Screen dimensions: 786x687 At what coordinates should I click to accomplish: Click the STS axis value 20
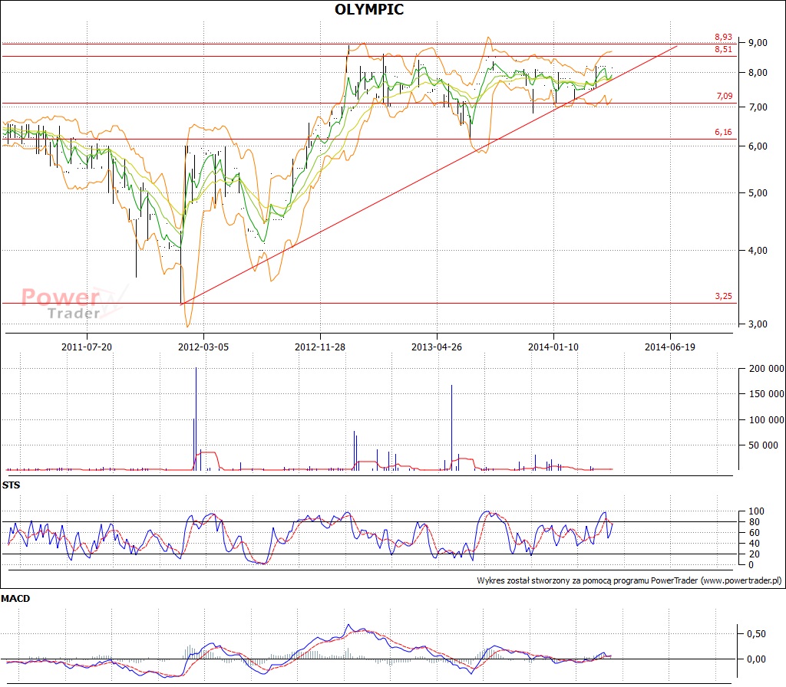755,554
